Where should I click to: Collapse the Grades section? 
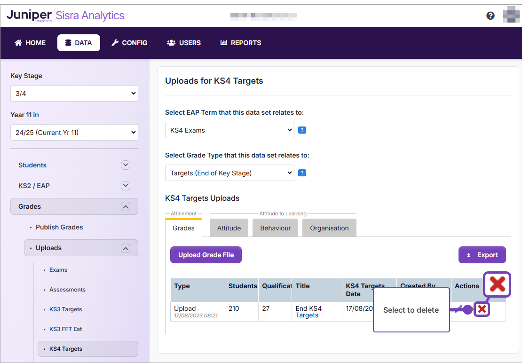(125, 206)
